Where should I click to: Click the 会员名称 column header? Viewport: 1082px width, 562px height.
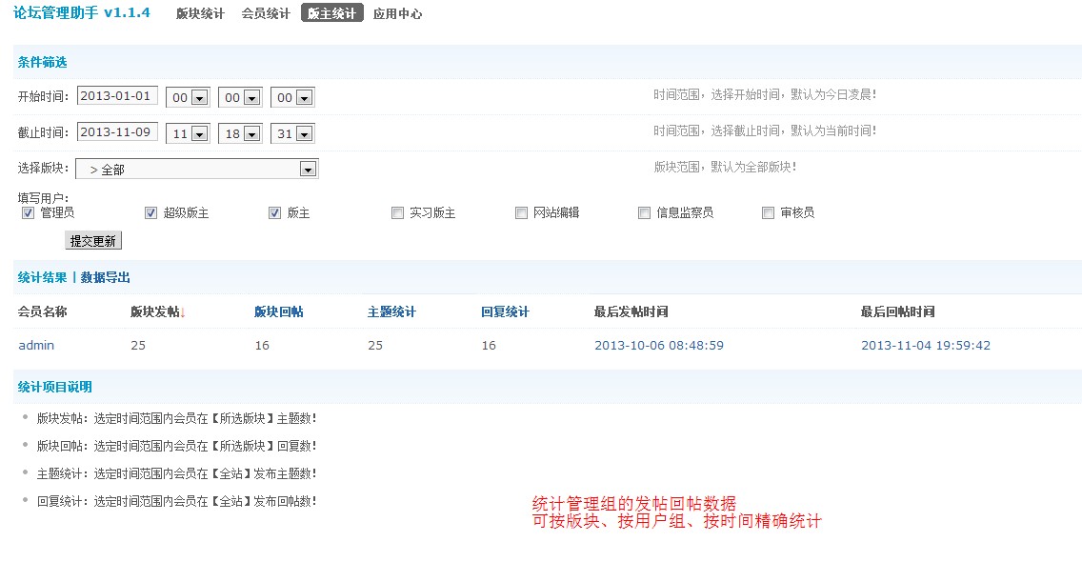[x=42, y=312]
